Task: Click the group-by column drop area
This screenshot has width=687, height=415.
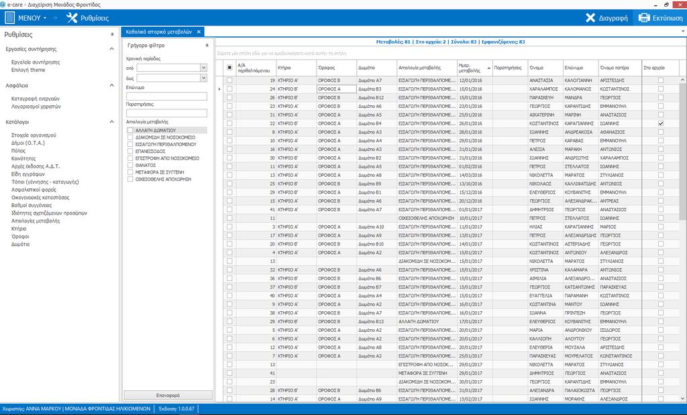Action: coord(452,54)
